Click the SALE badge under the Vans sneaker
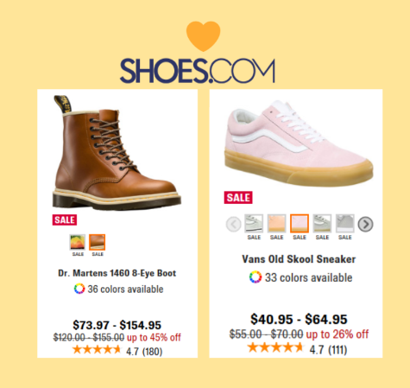 238,198
